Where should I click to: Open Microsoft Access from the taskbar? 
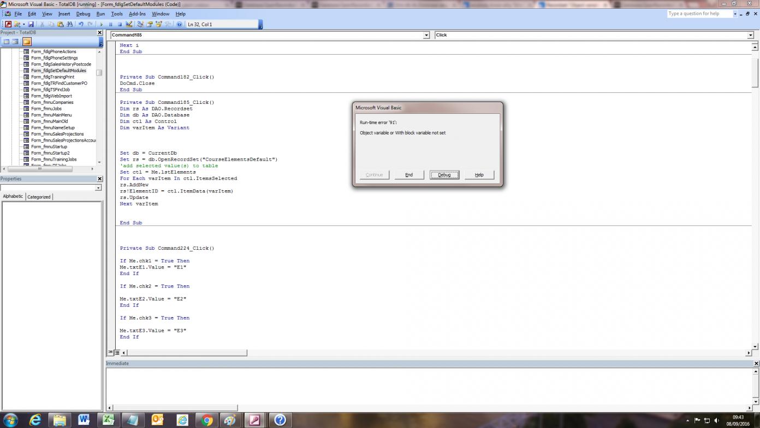pos(255,420)
